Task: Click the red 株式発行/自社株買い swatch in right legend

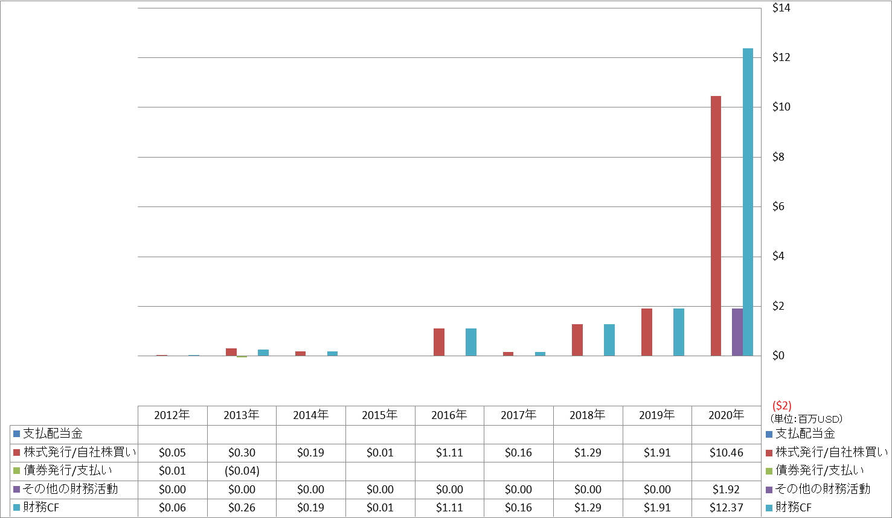Action: coord(769,452)
